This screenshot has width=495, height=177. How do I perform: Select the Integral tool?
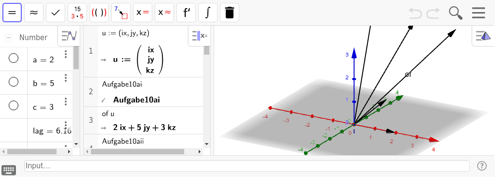coord(208,13)
